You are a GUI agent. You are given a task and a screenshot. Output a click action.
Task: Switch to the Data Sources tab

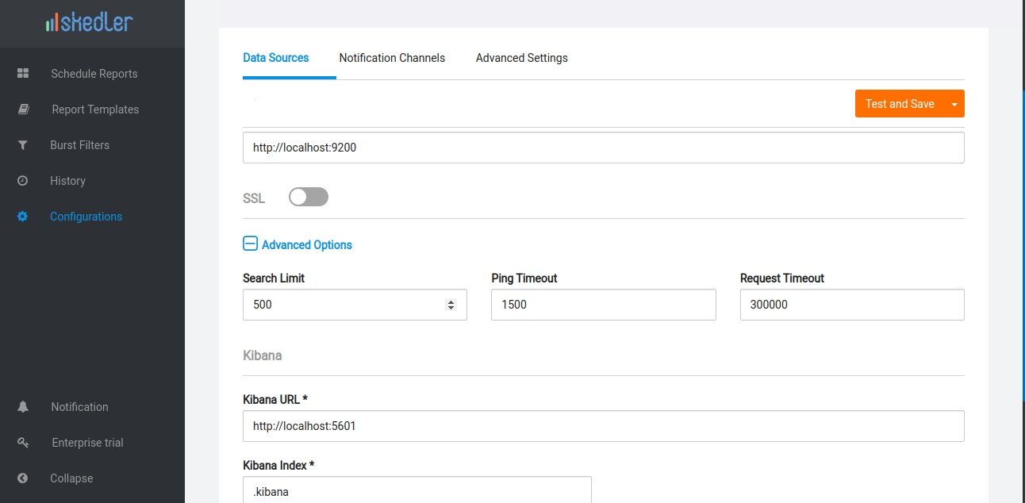pos(276,58)
